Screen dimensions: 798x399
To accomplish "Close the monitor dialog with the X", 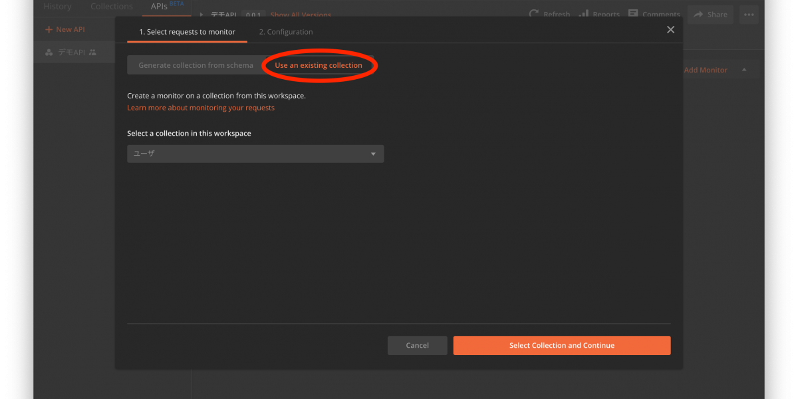I will pos(670,30).
